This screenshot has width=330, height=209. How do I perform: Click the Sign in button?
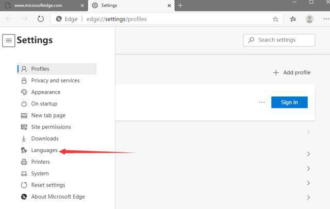(x=289, y=102)
